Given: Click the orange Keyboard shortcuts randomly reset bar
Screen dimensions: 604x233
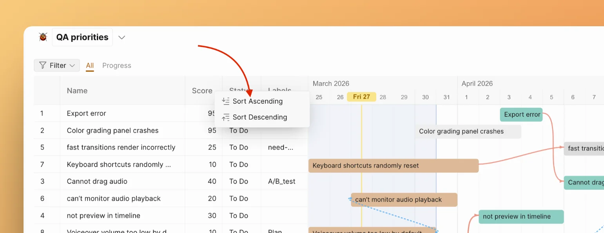Looking at the screenshot, I should point(393,166).
